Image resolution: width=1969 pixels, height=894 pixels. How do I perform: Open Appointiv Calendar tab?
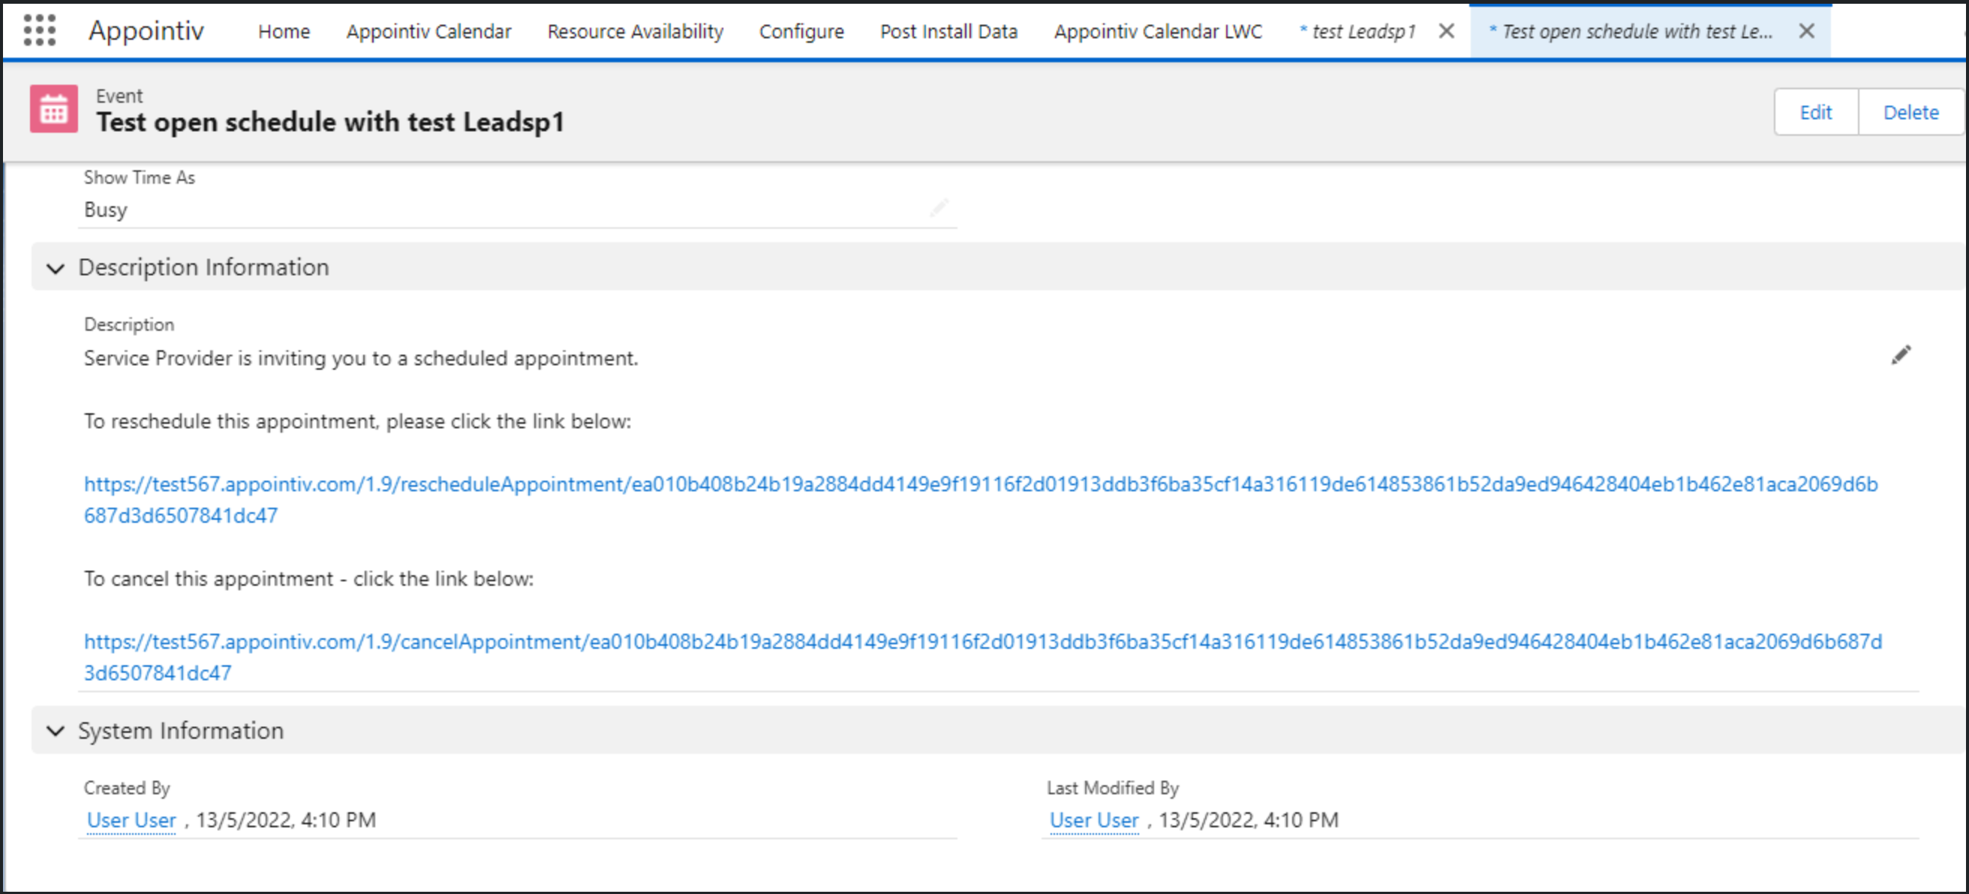[428, 31]
